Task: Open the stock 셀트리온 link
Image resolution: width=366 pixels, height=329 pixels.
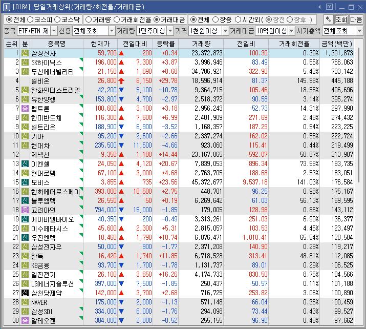Action: pyautogui.click(x=44, y=127)
